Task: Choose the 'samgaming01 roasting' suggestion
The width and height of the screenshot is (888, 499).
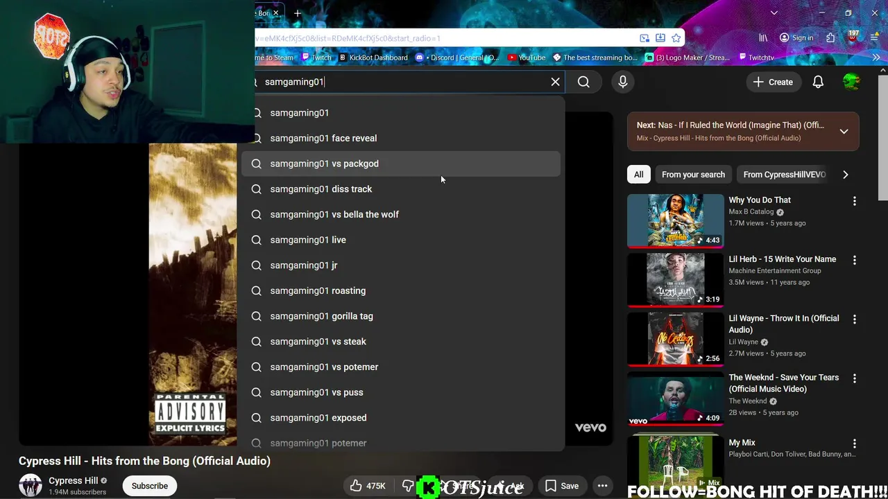Action: click(401, 290)
